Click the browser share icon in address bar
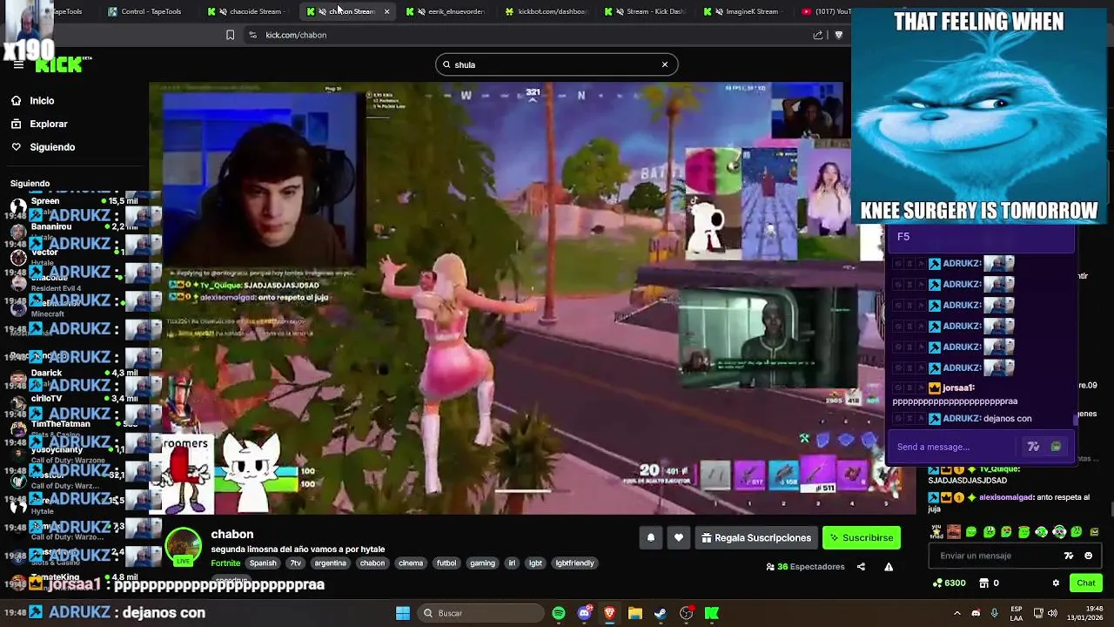This screenshot has height=627, width=1114. click(x=818, y=35)
